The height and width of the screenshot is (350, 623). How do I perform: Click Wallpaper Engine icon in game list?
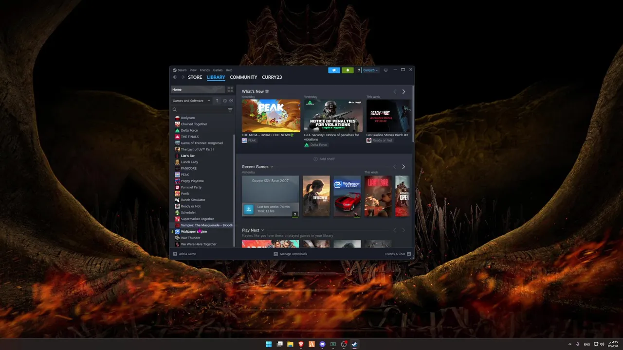(177, 231)
